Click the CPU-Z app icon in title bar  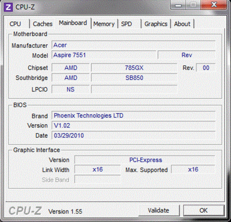click(x=8, y=7)
